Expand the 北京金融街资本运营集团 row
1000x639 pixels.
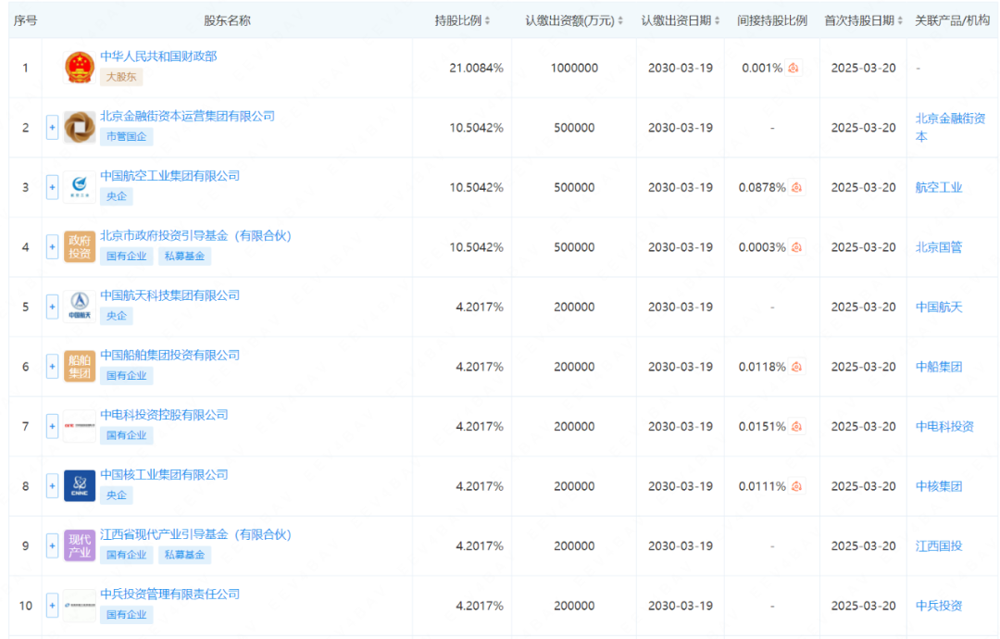(52, 127)
